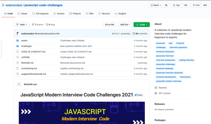Click the file icon beside contributing.md

tap(17, 68)
